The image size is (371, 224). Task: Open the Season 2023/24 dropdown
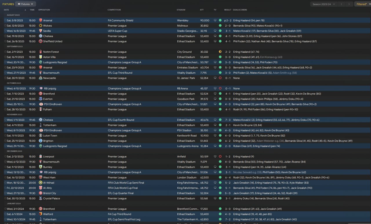(324, 4)
